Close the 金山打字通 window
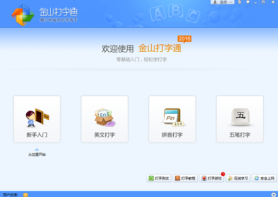This screenshot has height=197, width=278. tap(273, 2)
